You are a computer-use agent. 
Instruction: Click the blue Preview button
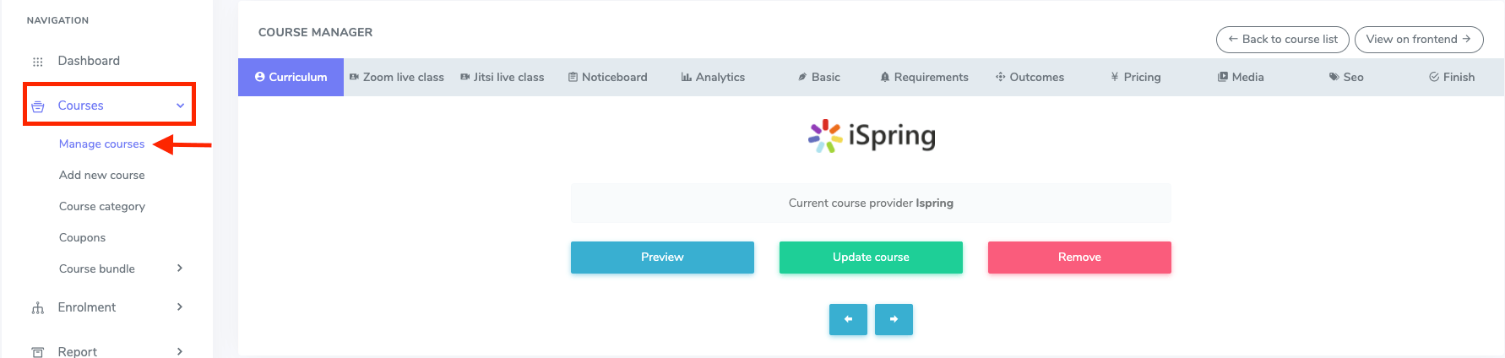(x=662, y=258)
